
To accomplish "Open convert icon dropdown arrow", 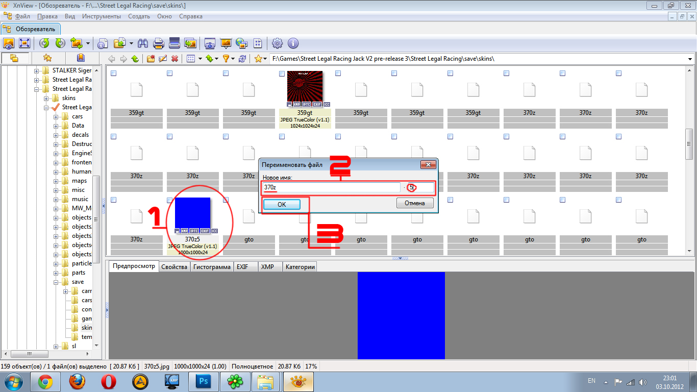I will (88, 43).
